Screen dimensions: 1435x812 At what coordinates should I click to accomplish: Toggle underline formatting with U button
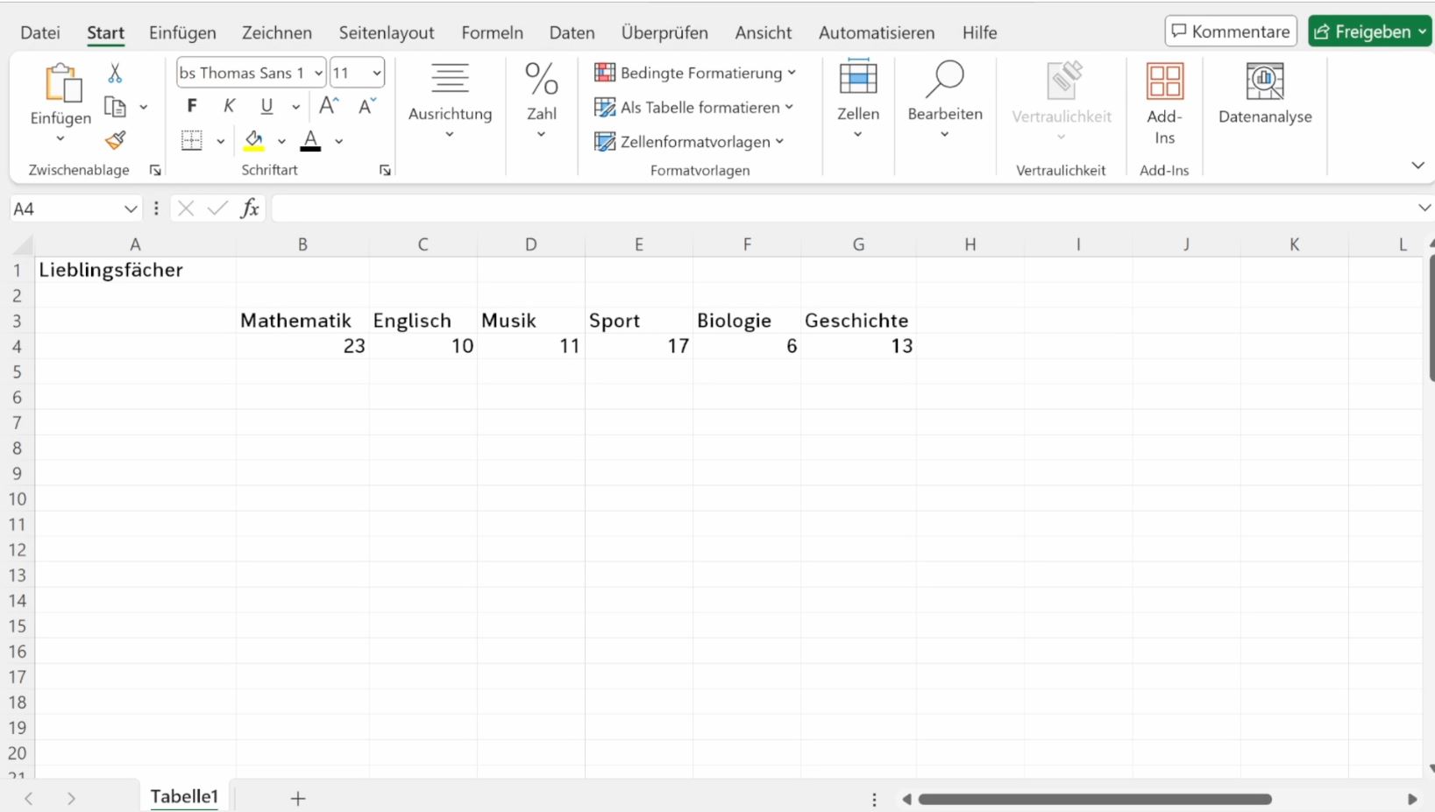pos(266,106)
